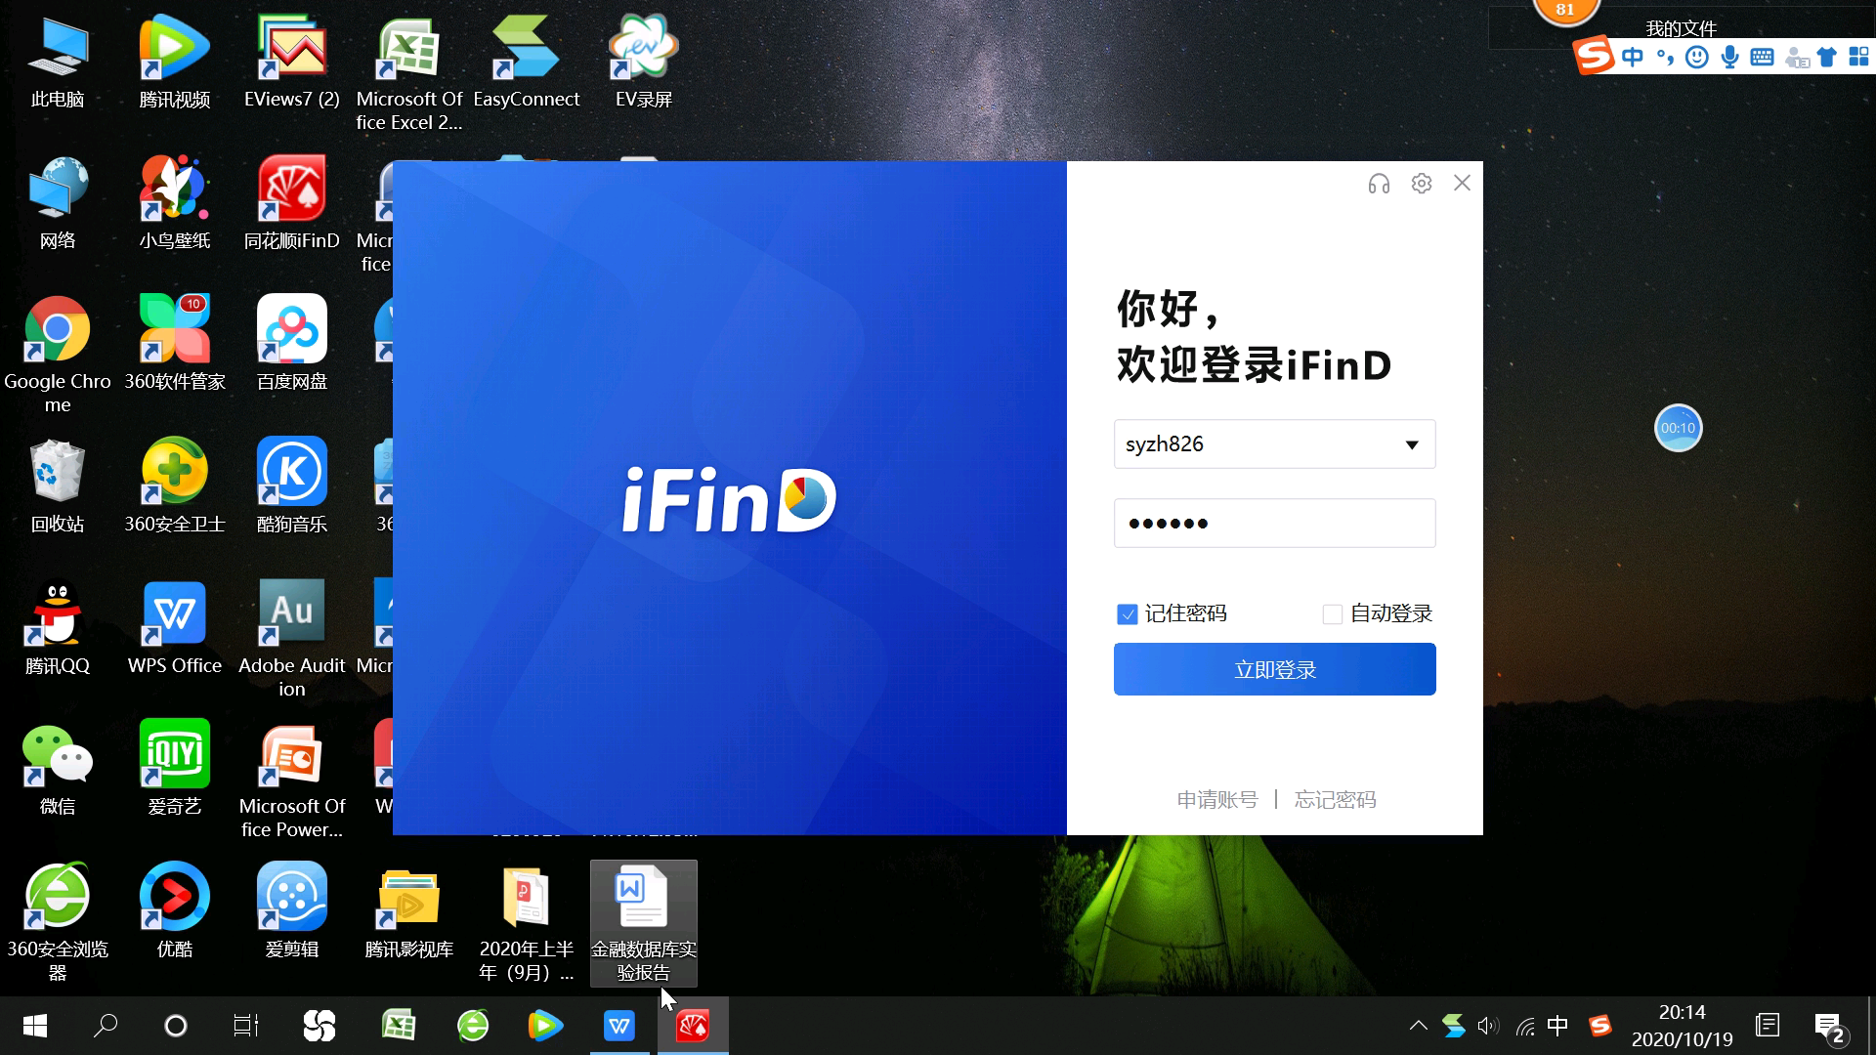The height and width of the screenshot is (1055, 1876).
Task: Select the 360软件管家 desktop shortcut
Action: click(x=175, y=343)
